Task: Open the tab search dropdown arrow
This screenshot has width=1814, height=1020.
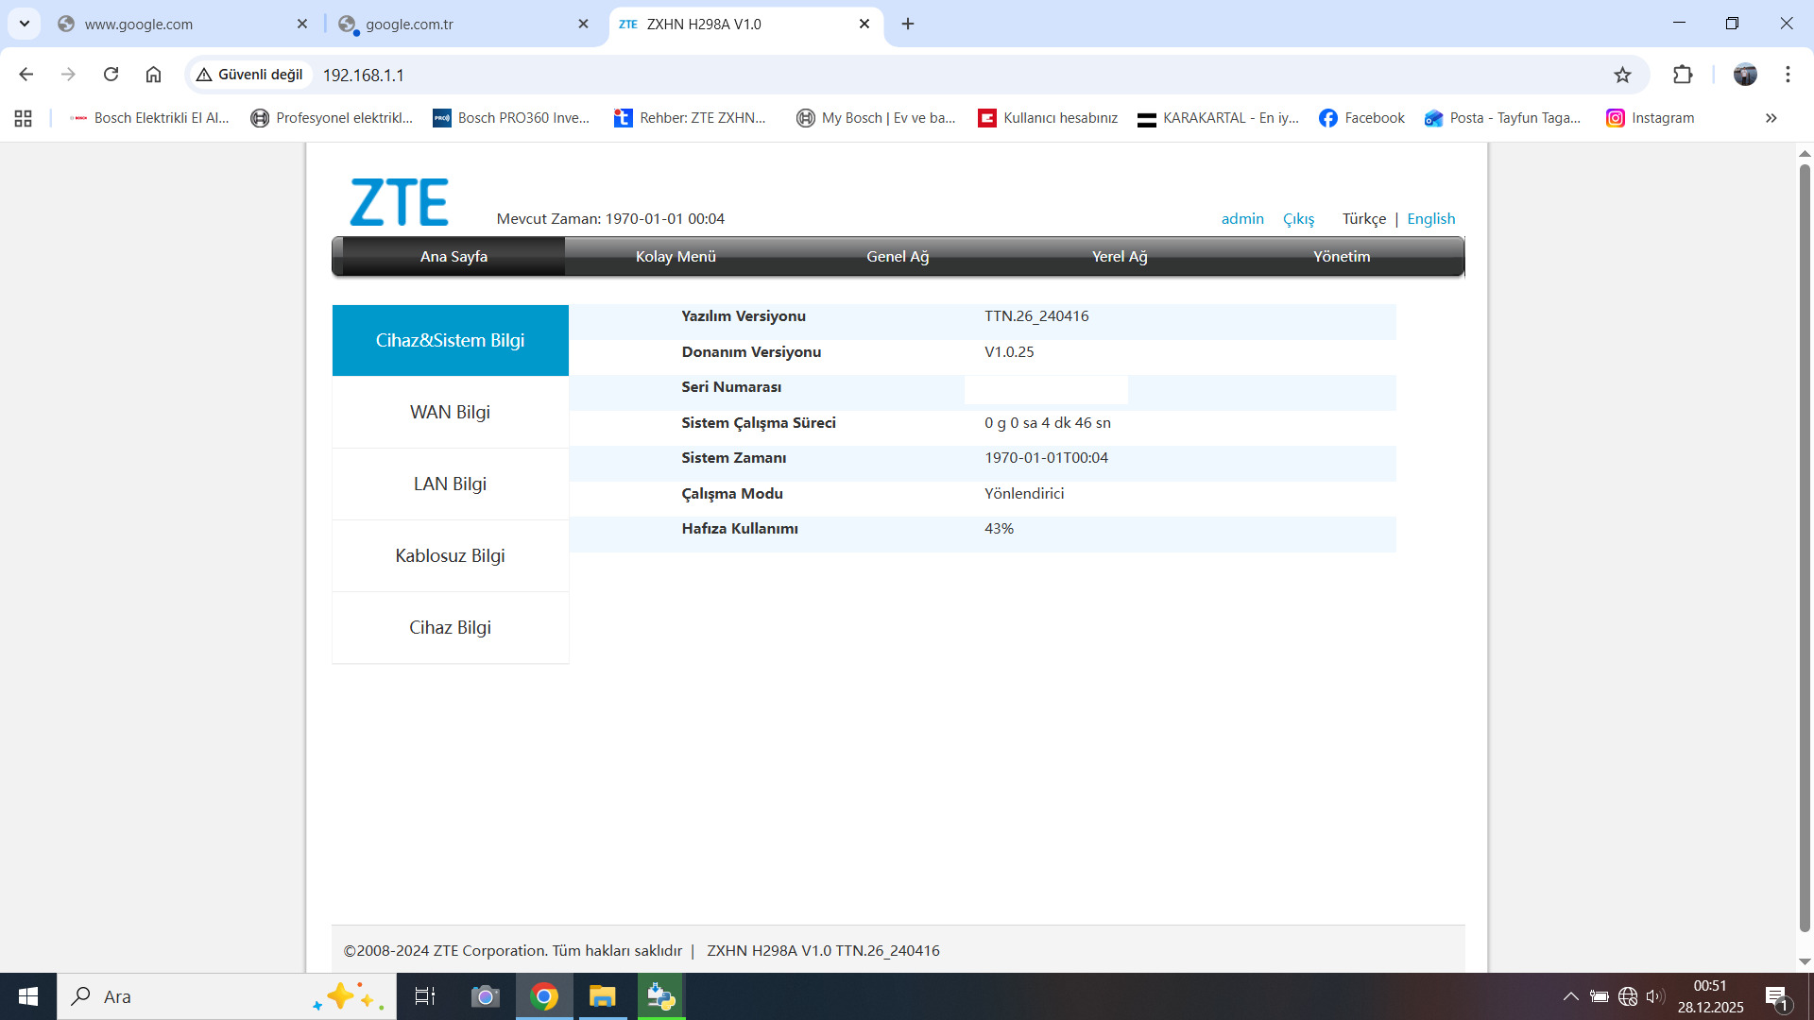Action: 24,24
